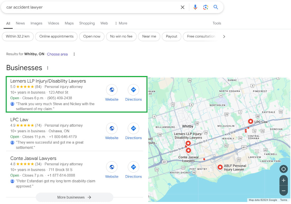Center map on my location

tap(284, 169)
